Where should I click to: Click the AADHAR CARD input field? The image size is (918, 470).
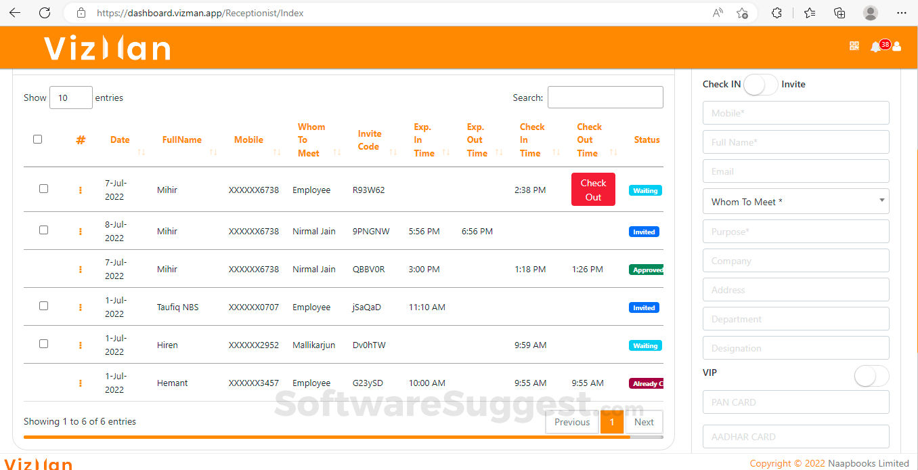[796, 437]
